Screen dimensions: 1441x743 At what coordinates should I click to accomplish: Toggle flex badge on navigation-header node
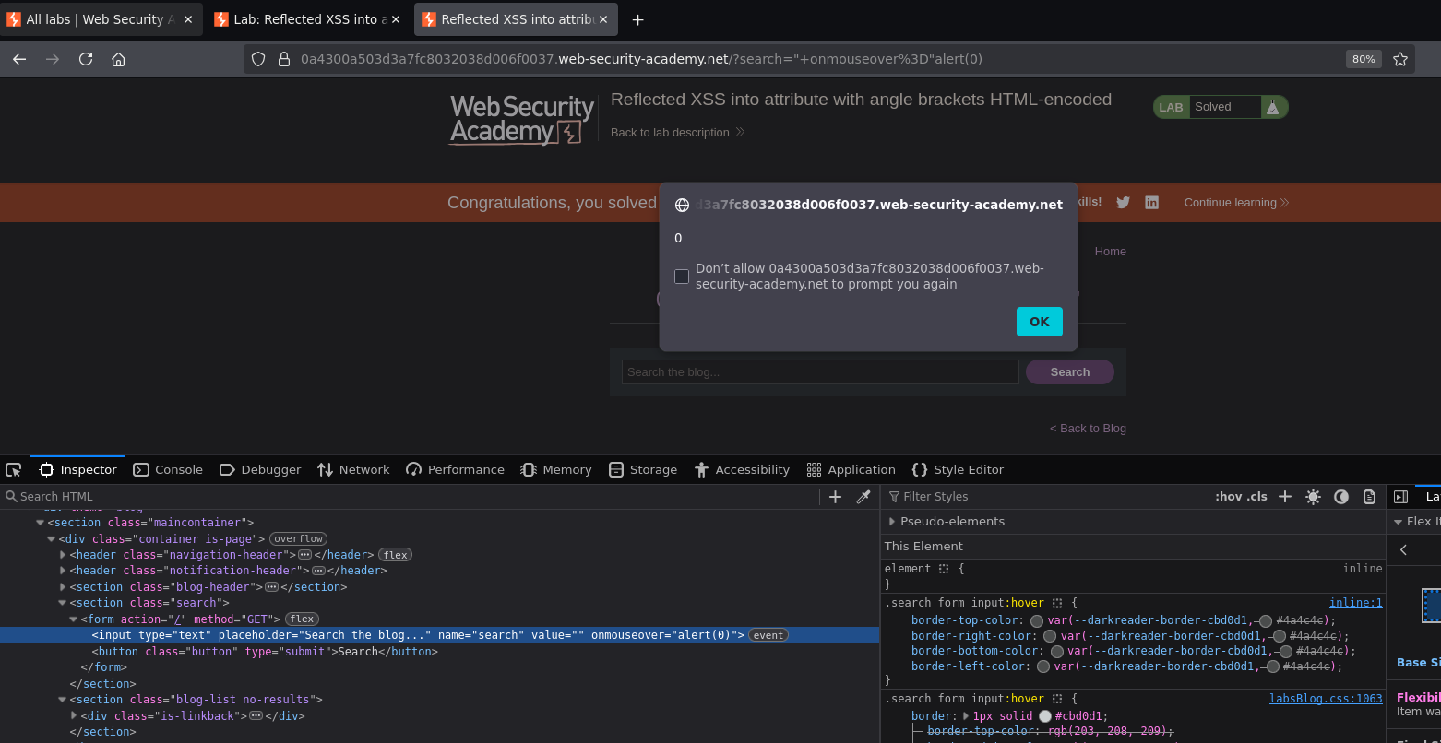click(396, 555)
